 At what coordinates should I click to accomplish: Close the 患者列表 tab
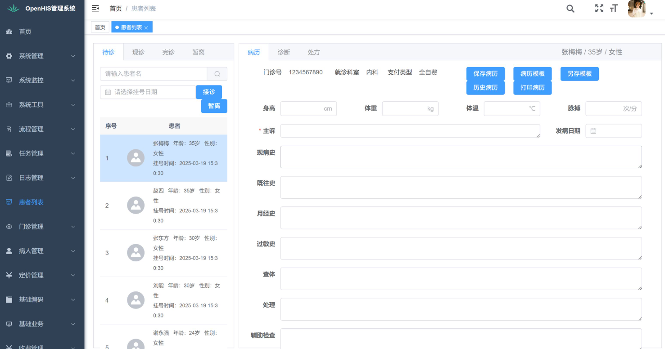click(146, 28)
